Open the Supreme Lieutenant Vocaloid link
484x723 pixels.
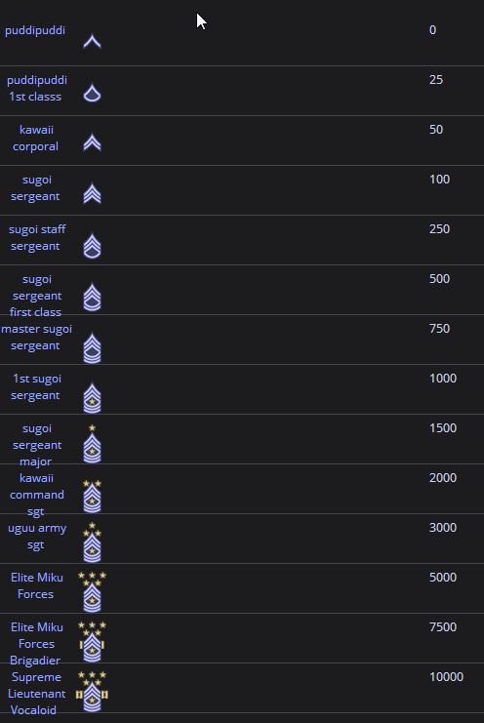tap(36, 694)
